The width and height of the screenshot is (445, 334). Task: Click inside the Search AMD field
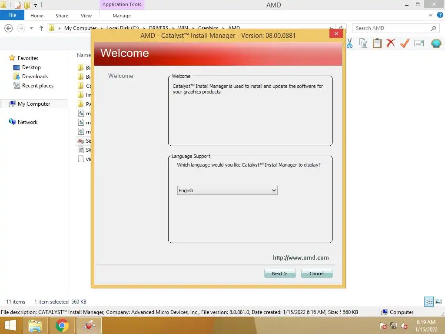[x=392, y=28]
